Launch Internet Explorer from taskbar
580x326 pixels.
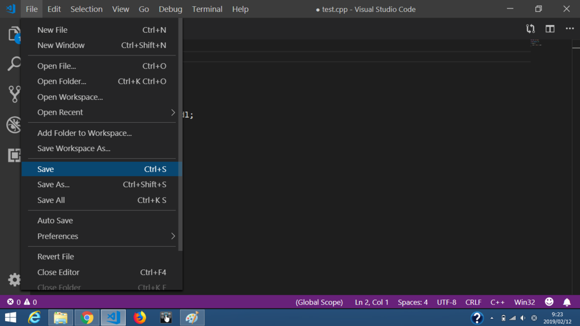tap(35, 318)
